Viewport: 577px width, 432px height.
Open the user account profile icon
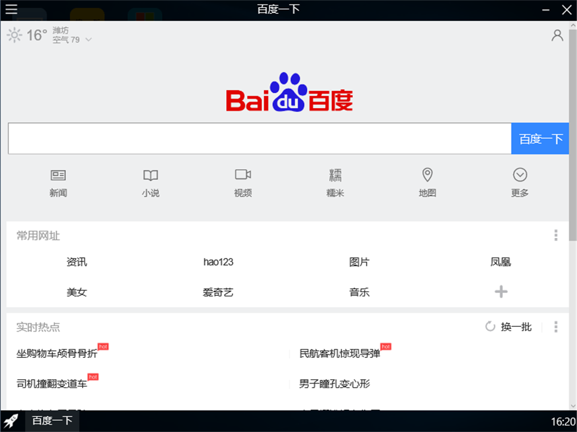point(557,36)
